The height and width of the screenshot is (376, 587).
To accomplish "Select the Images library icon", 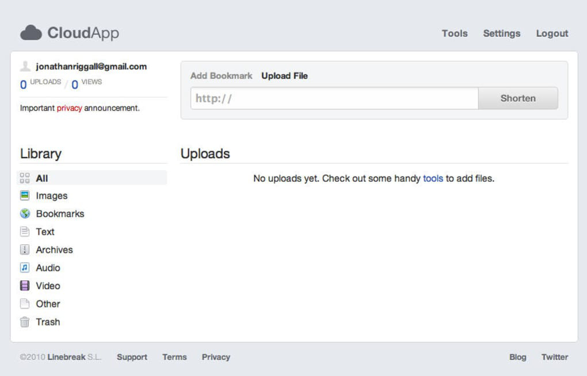I will click(x=25, y=195).
